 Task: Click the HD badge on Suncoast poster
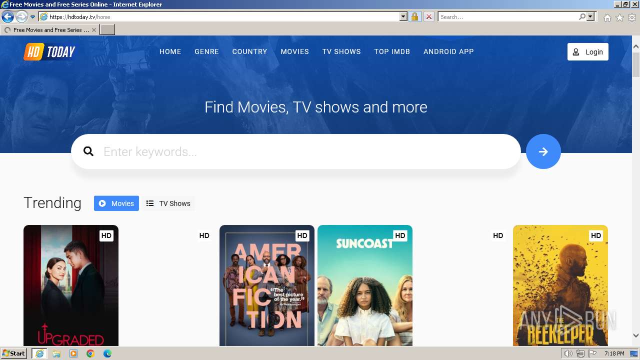tap(400, 235)
